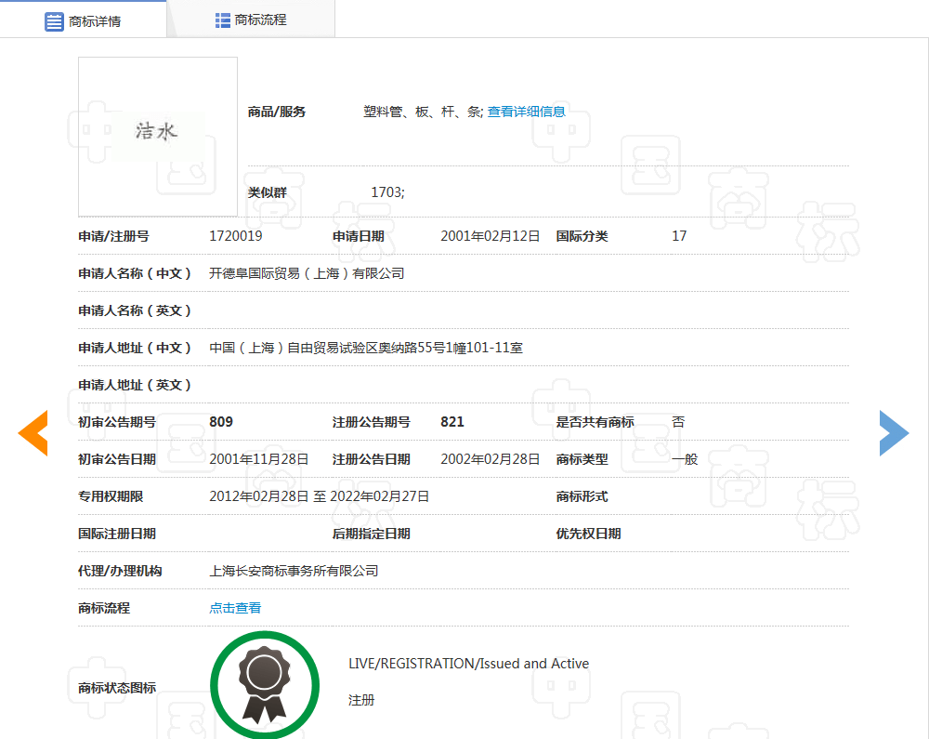The width and height of the screenshot is (929, 739).
Task: Click the 后期指定日期 label
Action: pyautogui.click(x=372, y=534)
